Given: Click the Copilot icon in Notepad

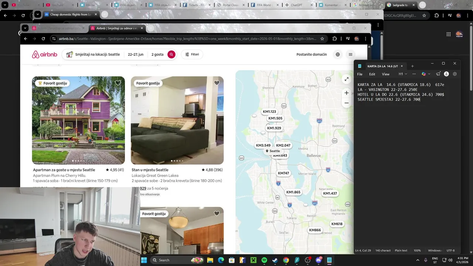Looking at the screenshot, I should pyautogui.click(x=423, y=74).
